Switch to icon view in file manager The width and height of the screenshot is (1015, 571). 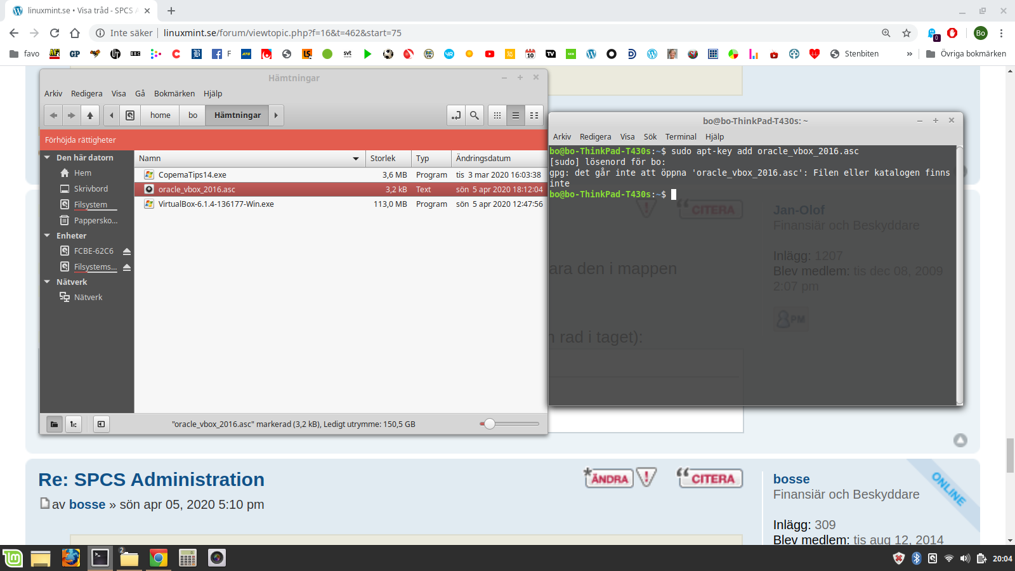tap(497, 115)
